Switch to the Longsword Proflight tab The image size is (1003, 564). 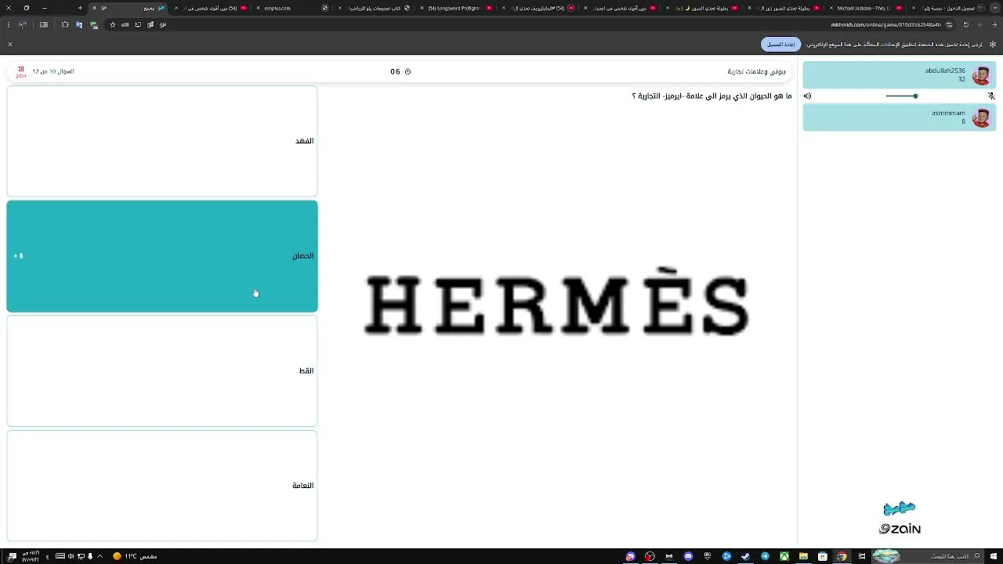click(458, 8)
